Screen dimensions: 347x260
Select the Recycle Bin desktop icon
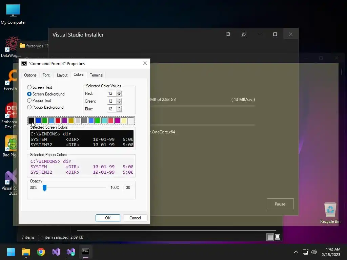[x=330, y=213]
